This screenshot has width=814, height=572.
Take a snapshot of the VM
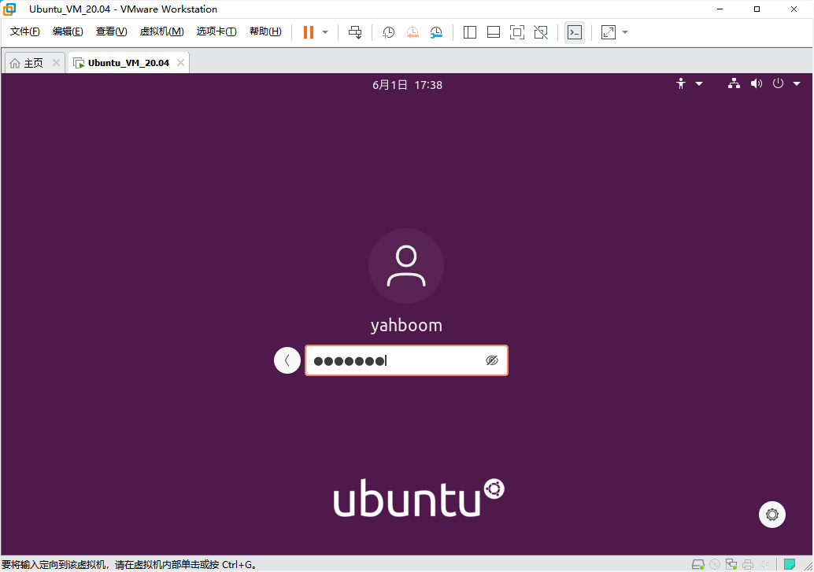388,32
